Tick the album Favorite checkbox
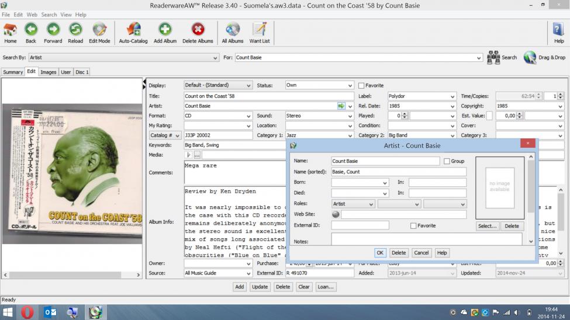This screenshot has width=570, height=320. pos(361,86)
